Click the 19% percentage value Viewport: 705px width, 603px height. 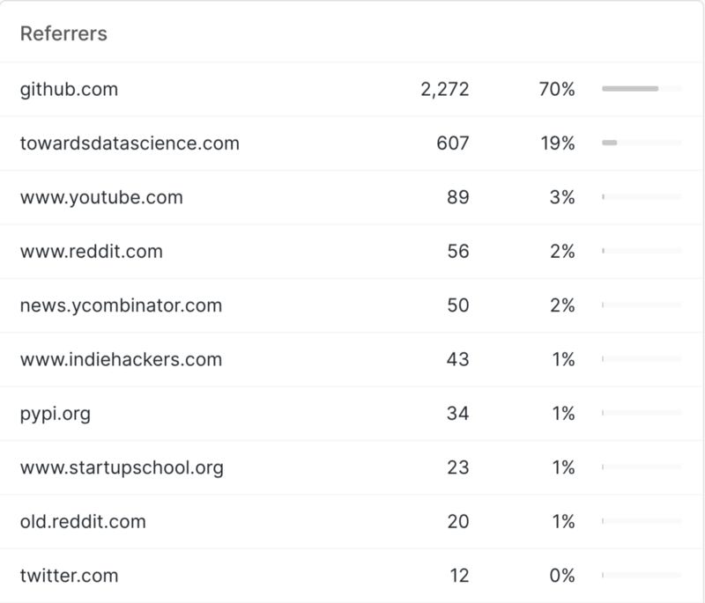click(x=558, y=143)
